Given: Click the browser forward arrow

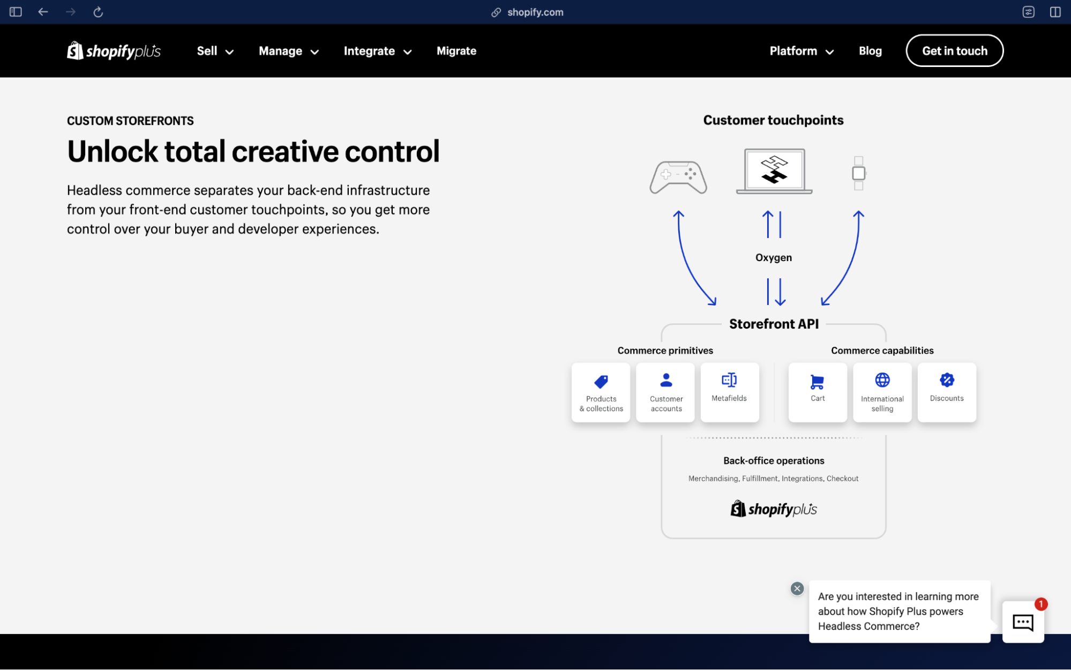Looking at the screenshot, I should coord(70,12).
